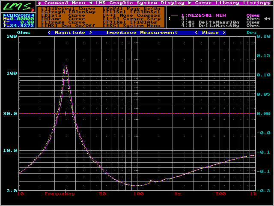Open Command Menu in title bar

coord(65,3)
